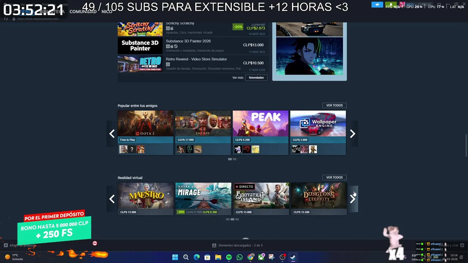Open OBS Studio from taskbar

(283, 257)
